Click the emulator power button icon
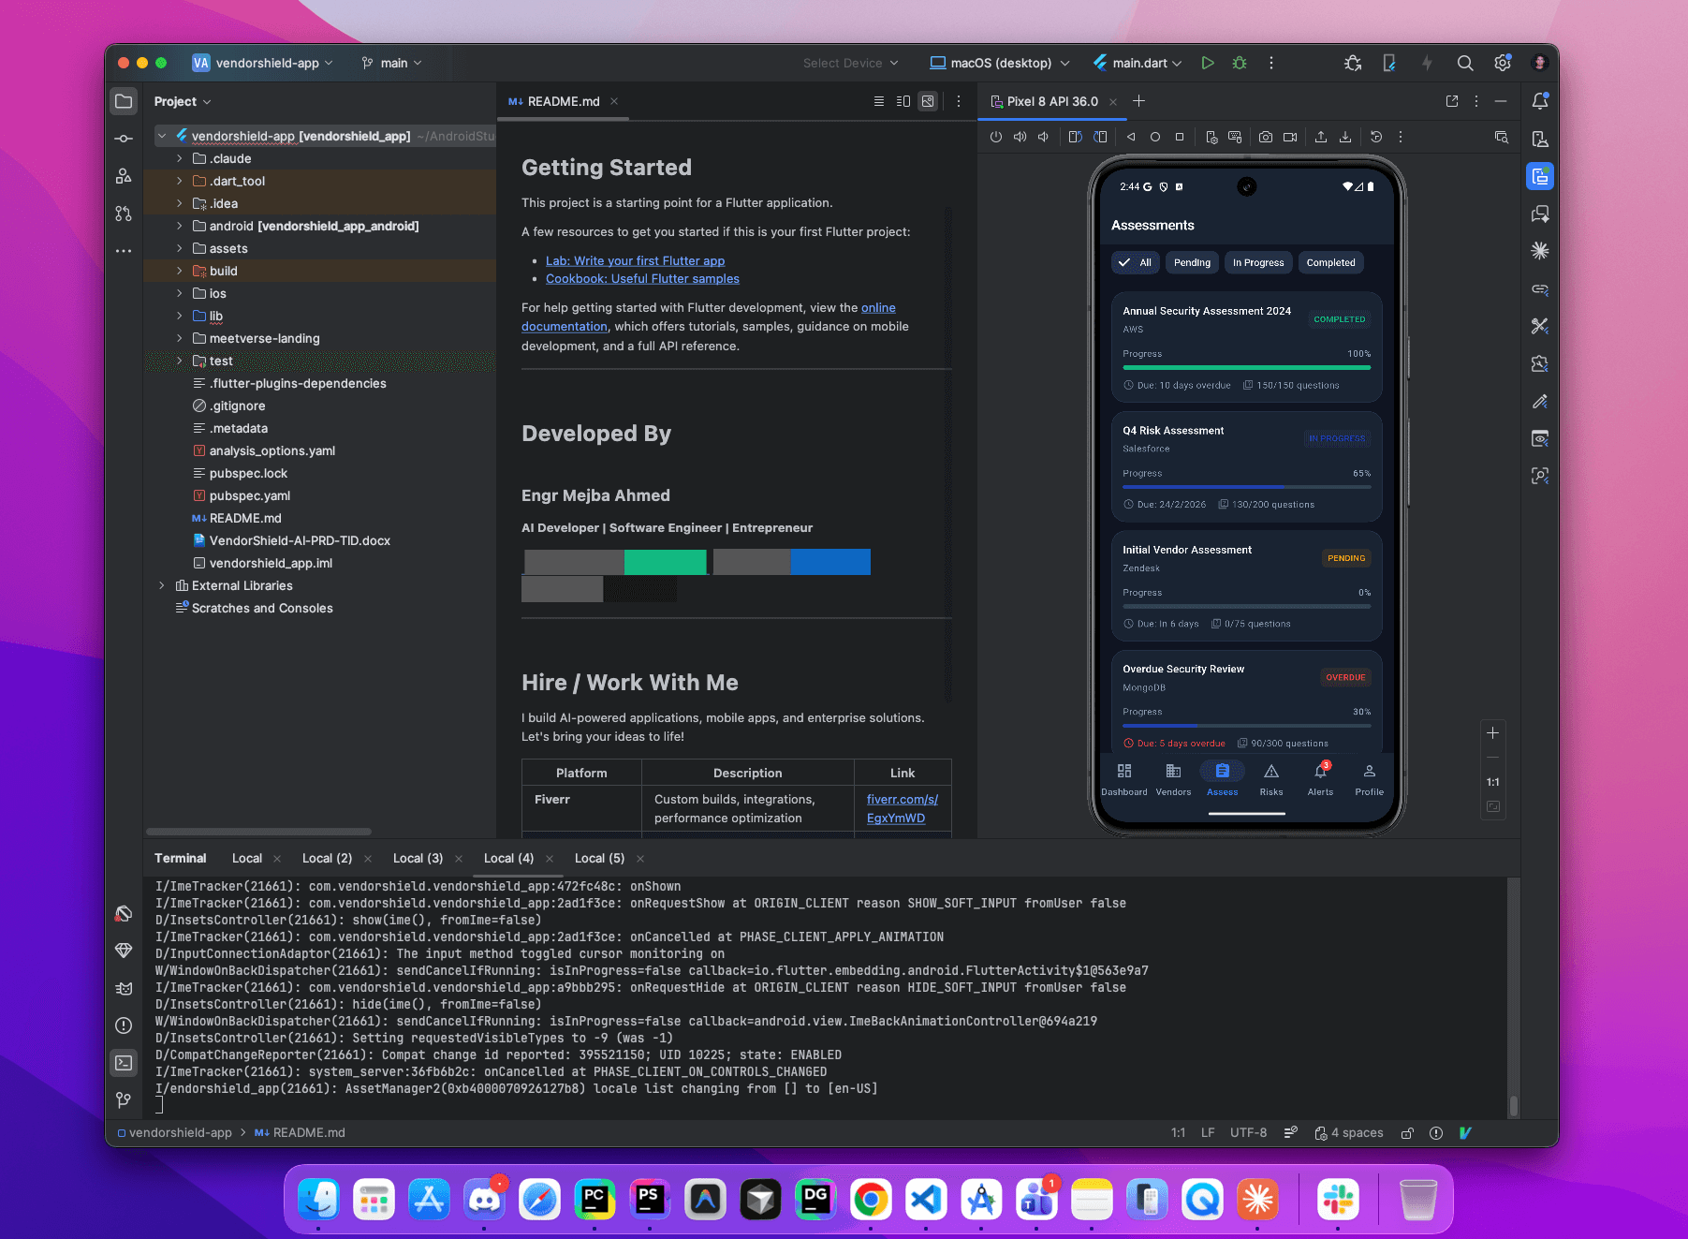Viewport: 1688px width, 1239px height. tap(996, 137)
